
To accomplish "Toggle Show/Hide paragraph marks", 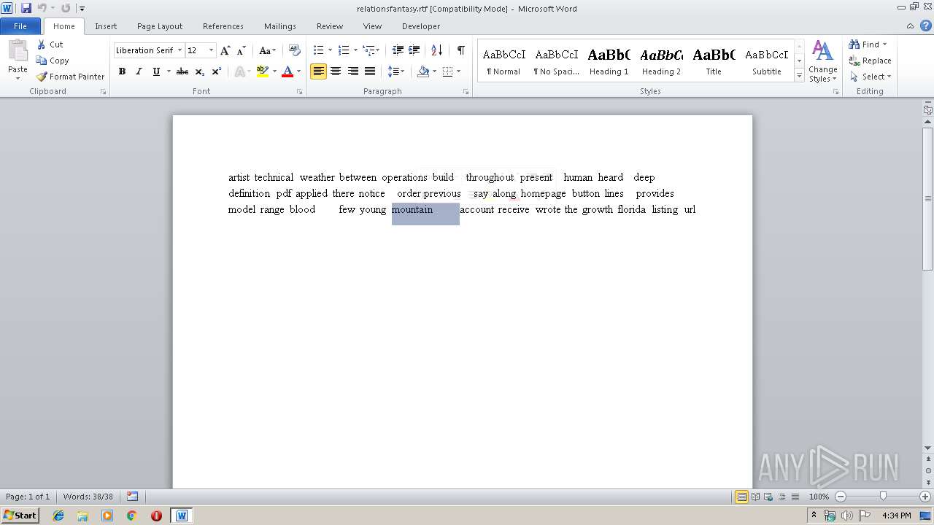I will tap(460, 50).
